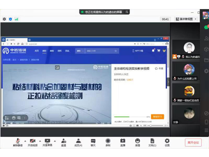Image resolution: width=209 pixels, height=157 pixels.
Task: Click the 直播 live stream icon
Action: coord(123,141)
